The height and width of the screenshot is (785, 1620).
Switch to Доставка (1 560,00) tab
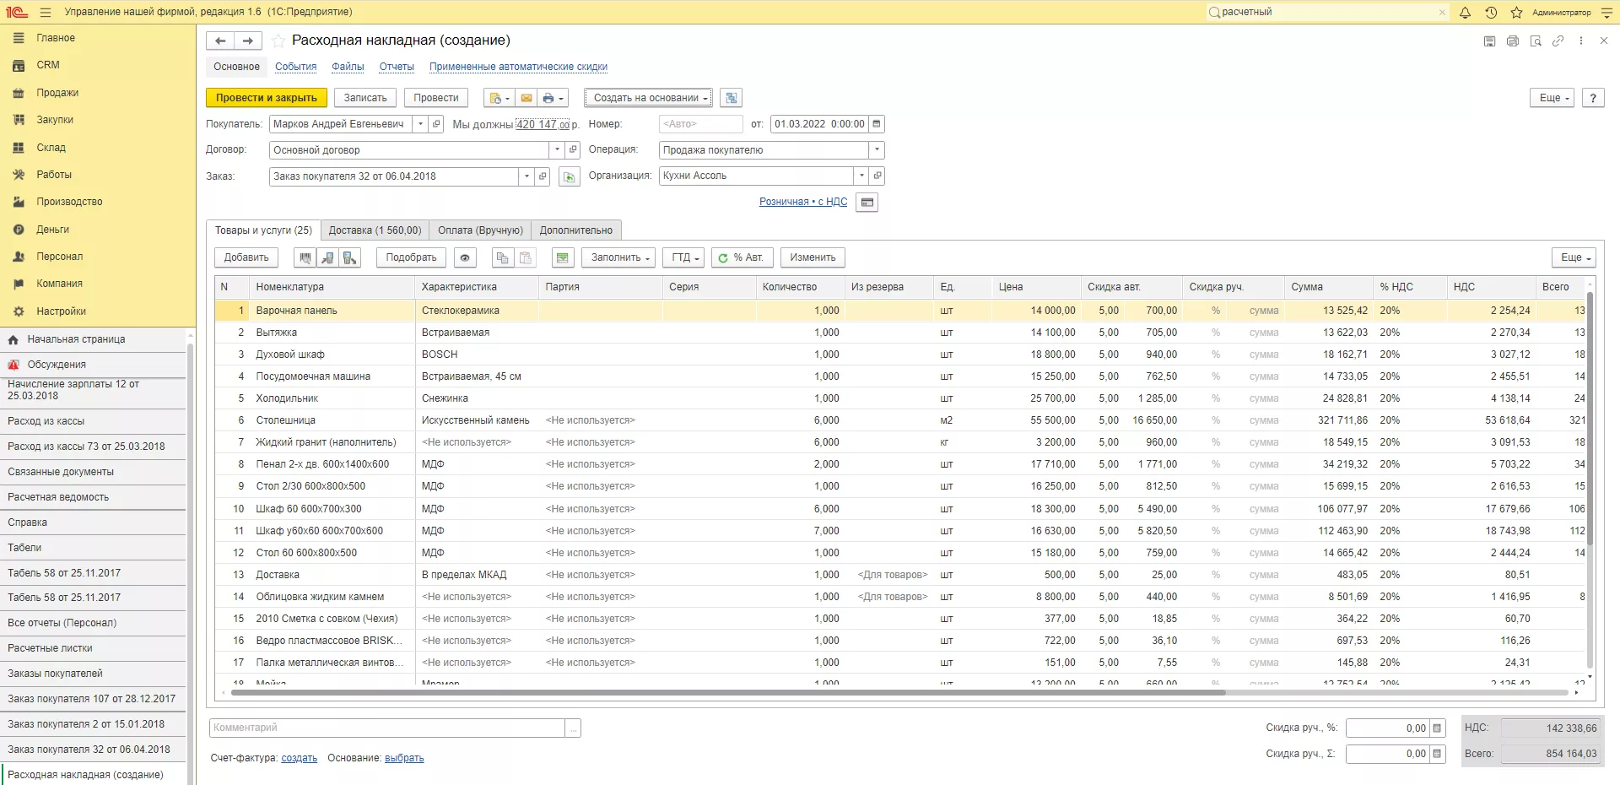tap(375, 230)
